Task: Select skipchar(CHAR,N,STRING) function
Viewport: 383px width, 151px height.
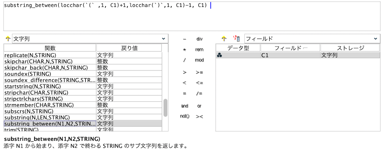Action: (50, 61)
